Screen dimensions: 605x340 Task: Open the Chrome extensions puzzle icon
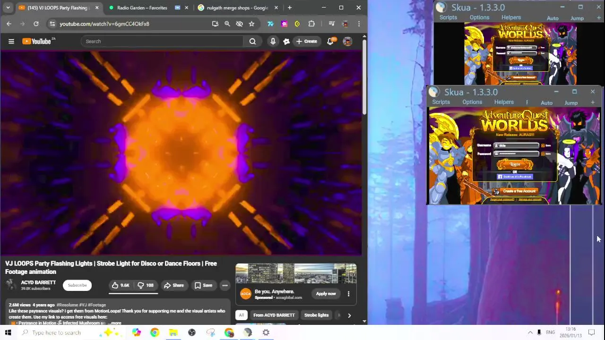point(311,24)
